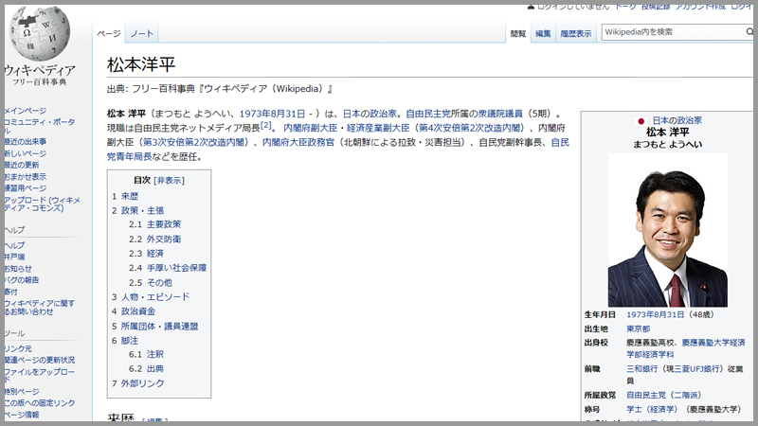This screenshot has width=758, height=426.
Task: Open 東京都 birthplace link in infobox
Action: [x=638, y=328]
